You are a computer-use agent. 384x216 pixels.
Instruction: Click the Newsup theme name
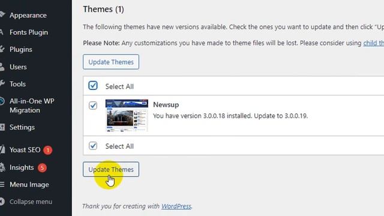coord(166,104)
